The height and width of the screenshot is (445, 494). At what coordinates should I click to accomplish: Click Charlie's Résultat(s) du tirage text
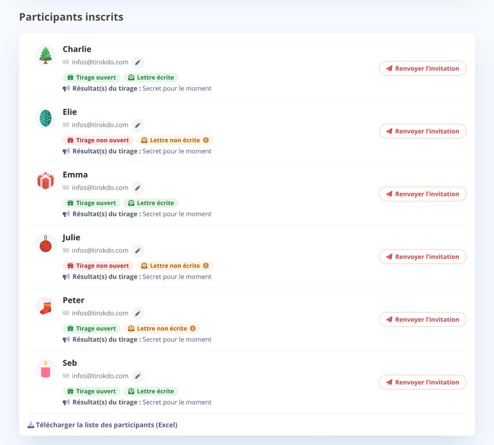(x=107, y=88)
